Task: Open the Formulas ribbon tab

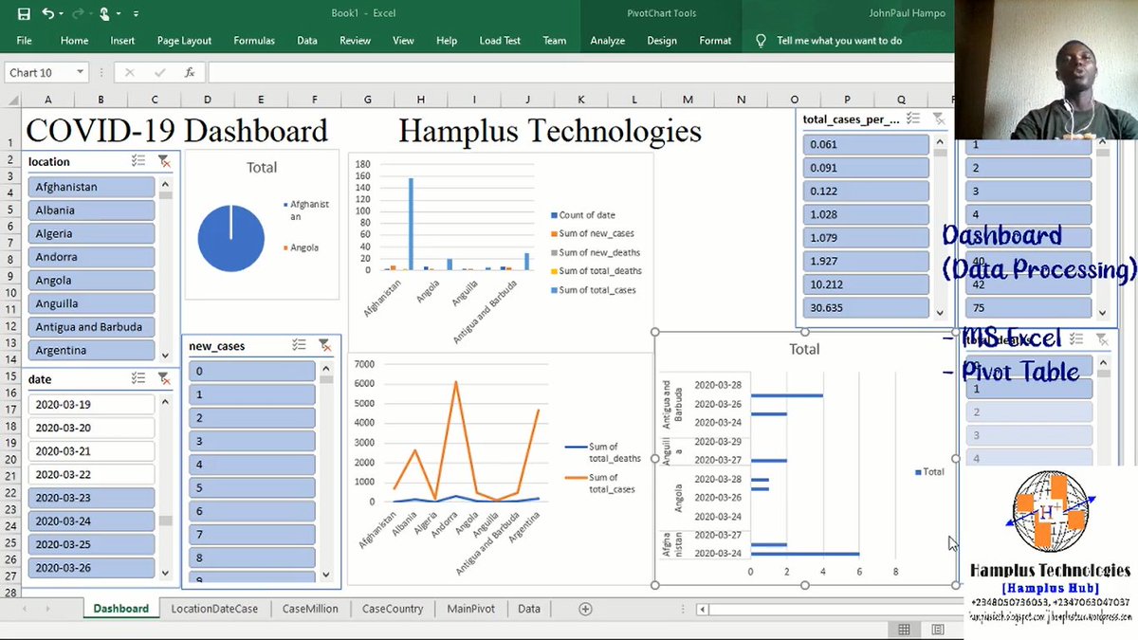Action: click(254, 41)
